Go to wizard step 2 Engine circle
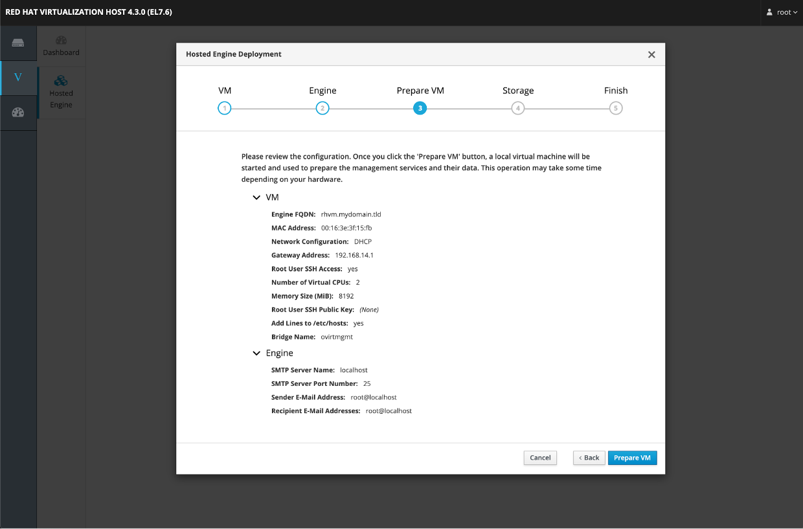 pos(322,108)
